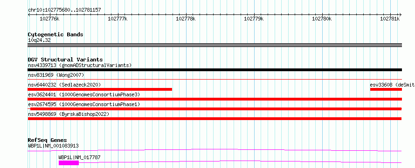Click the gray 10q24.32 cytoband bar
This screenshot has width=415, height=168.
tap(214, 45)
